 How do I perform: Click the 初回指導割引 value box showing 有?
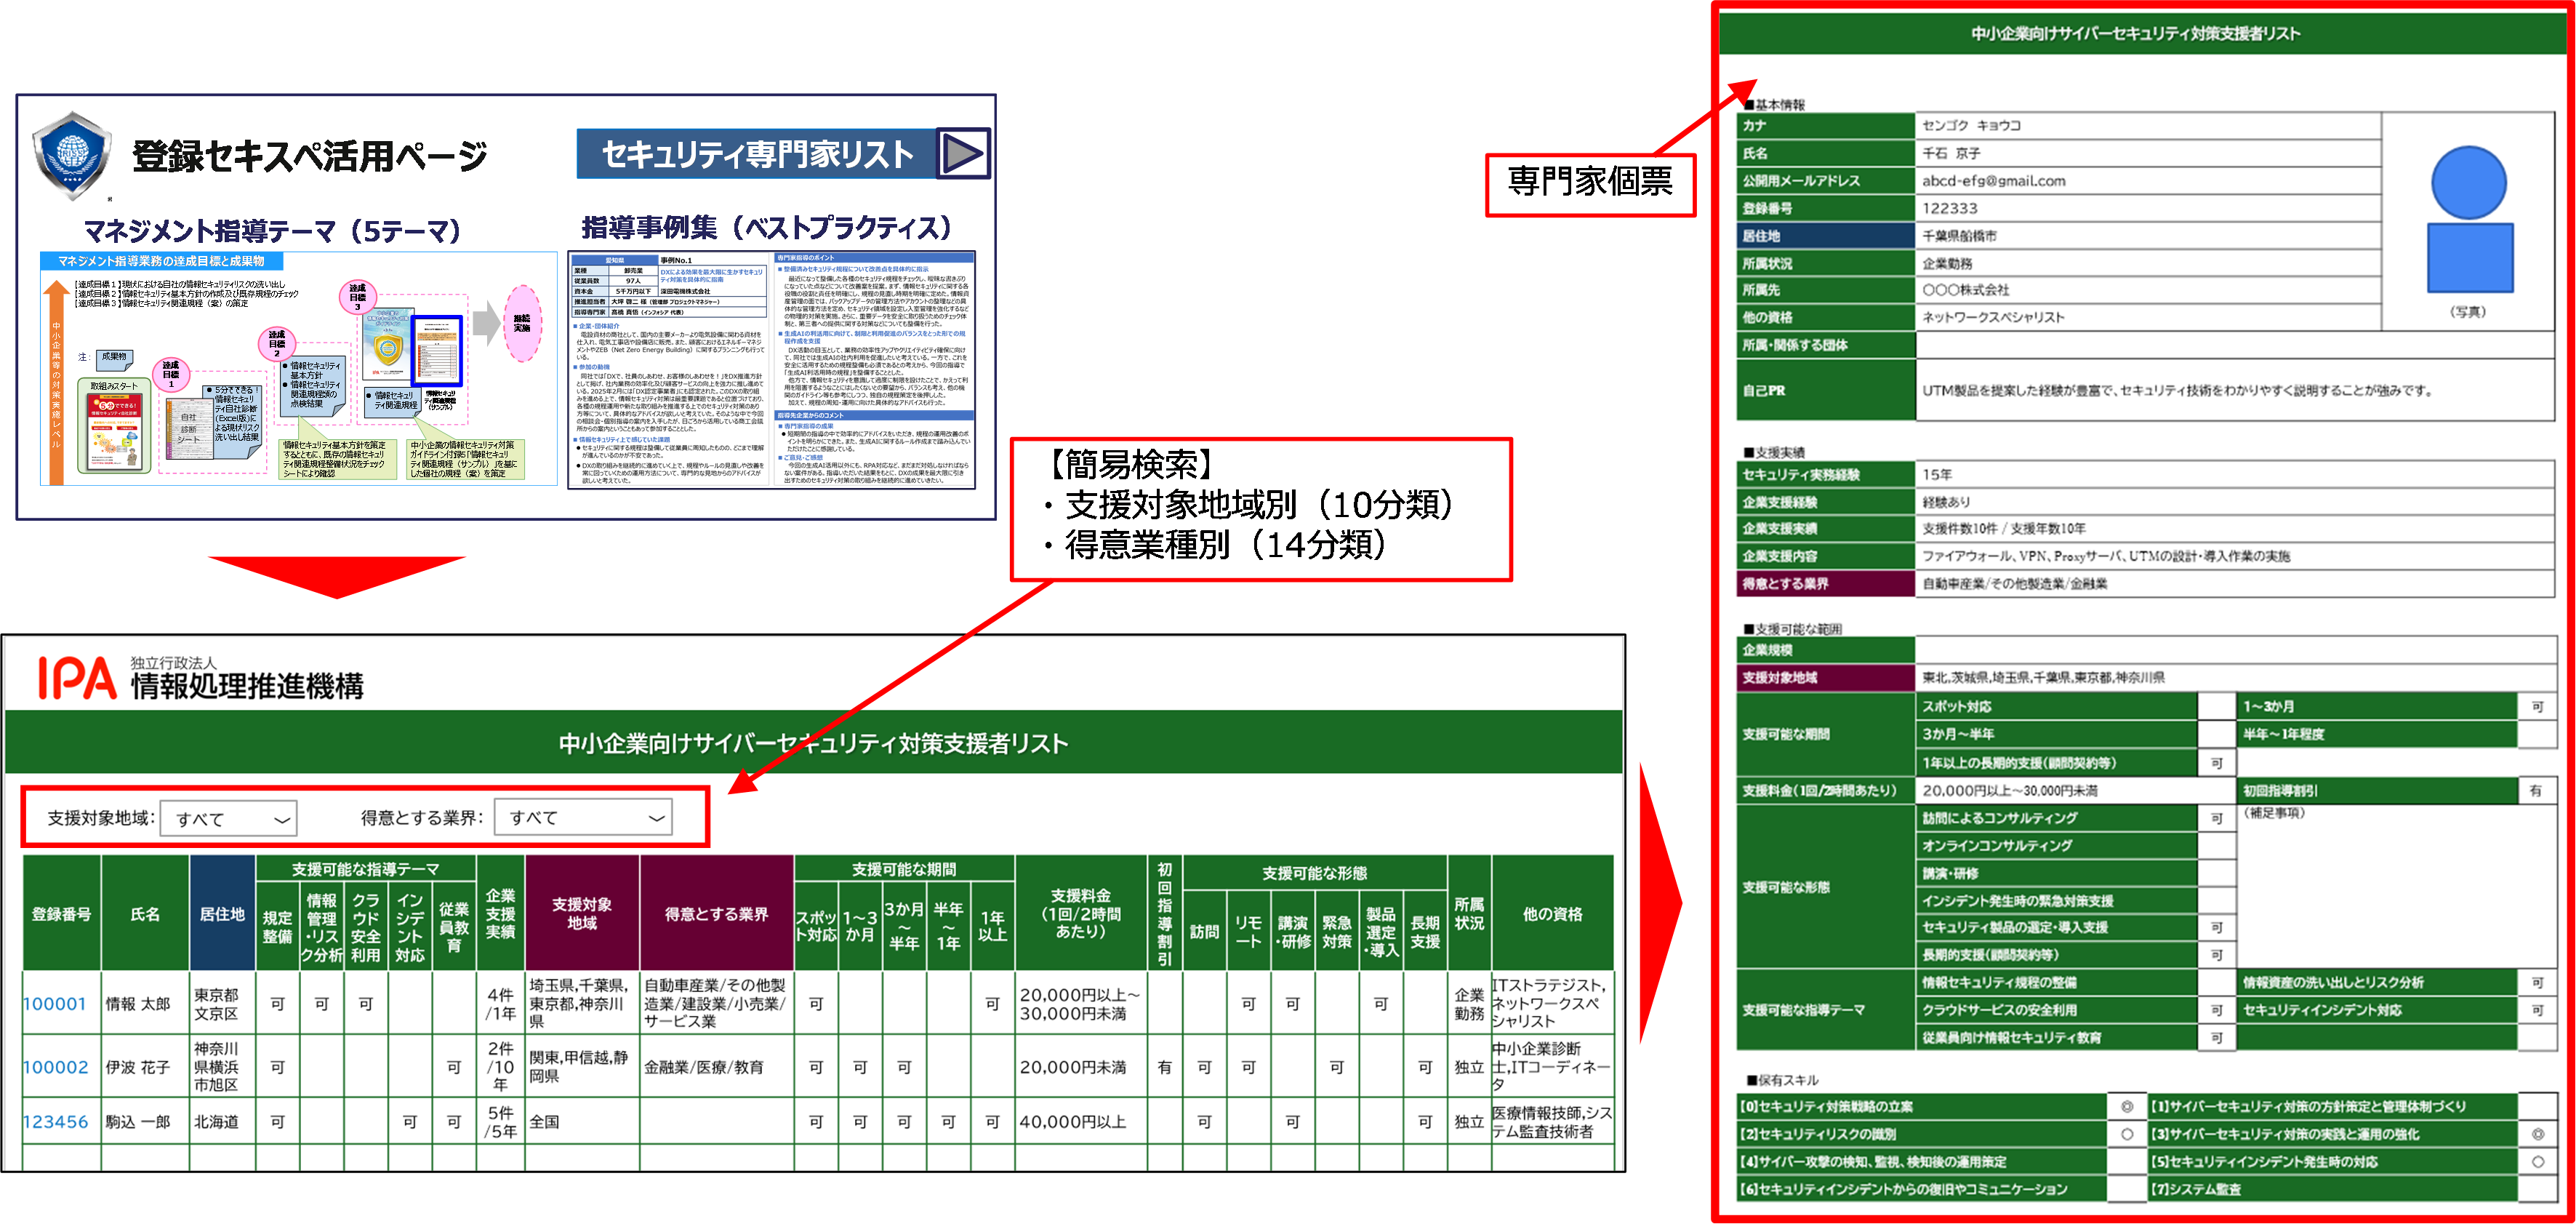coord(2535,791)
